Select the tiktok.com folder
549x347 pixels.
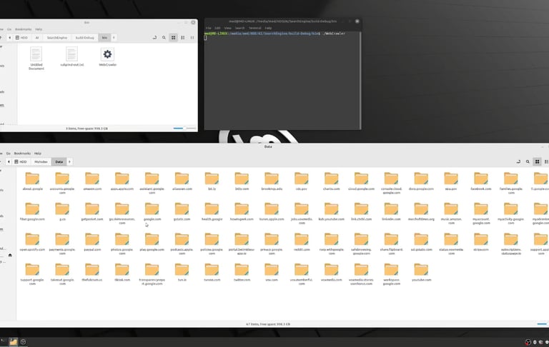click(122, 272)
